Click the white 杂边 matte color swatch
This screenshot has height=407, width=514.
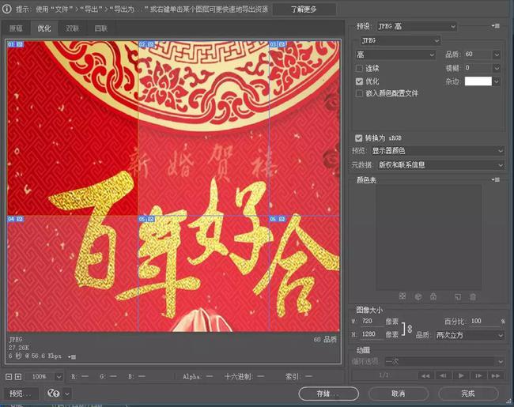(478, 81)
